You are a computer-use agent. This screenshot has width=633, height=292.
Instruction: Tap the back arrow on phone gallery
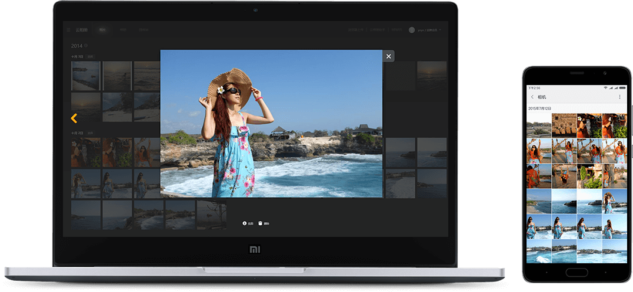point(532,97)
